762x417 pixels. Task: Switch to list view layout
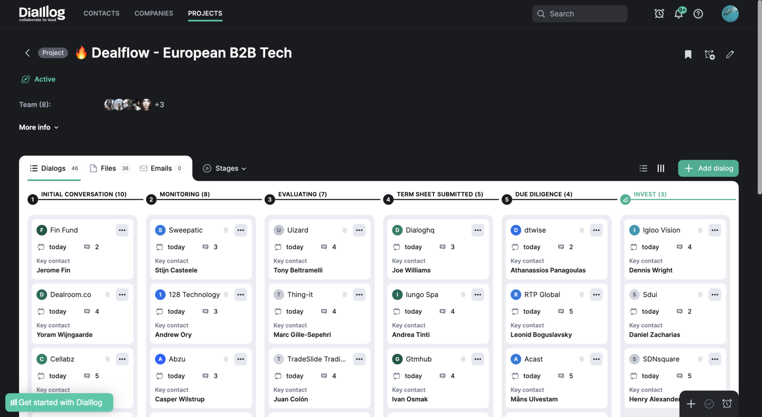(643, 168)
